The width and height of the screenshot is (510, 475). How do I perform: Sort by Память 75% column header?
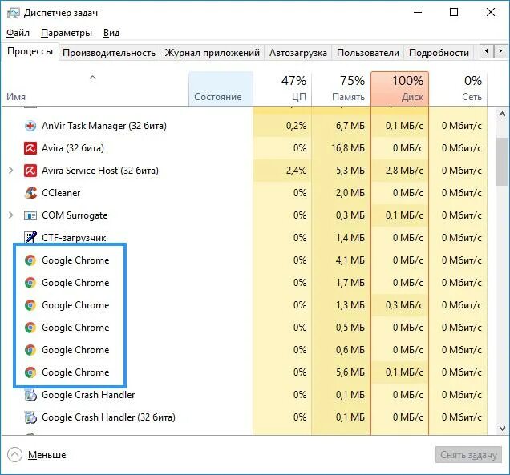341,89
